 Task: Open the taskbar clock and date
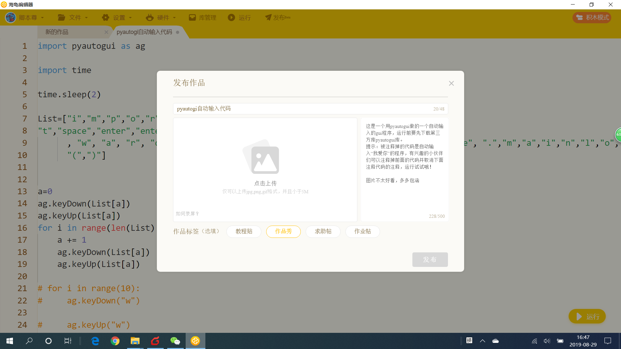(x=583, y=341)
